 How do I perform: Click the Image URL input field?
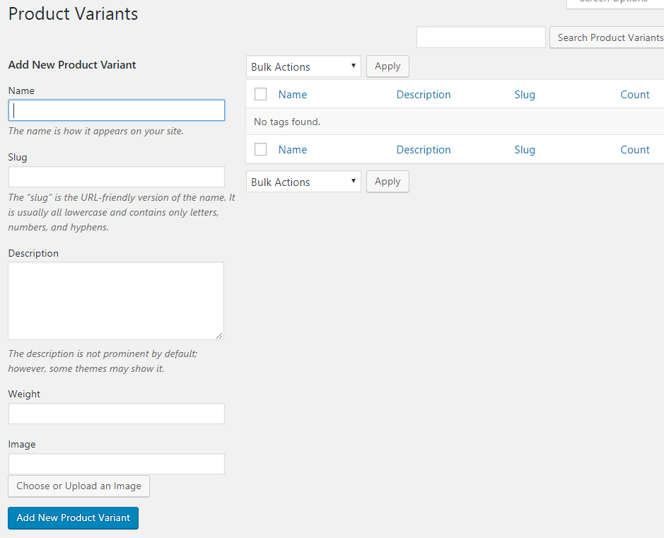point(117,464)
